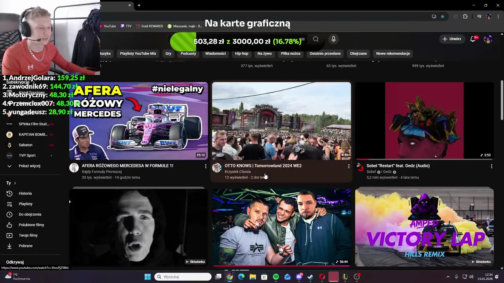Play the three men party thumbnail 56:44

pos(282,227)
